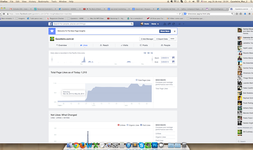The height and width of the screenshot is (150, 253).
Task: Switch to the Overview insights tab
Action: click(61, 45)
